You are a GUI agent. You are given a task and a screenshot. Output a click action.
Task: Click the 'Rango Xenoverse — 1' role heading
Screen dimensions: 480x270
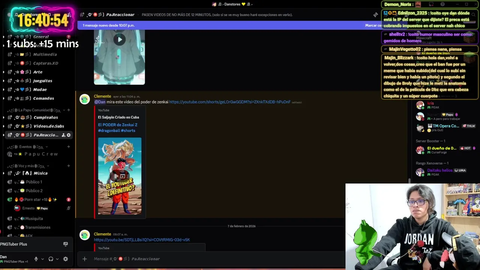click(x=432, y=163)
